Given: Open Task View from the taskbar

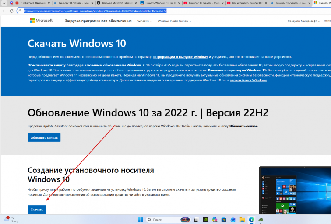Looking at the screenshot, I should click(x=196, y=220).
